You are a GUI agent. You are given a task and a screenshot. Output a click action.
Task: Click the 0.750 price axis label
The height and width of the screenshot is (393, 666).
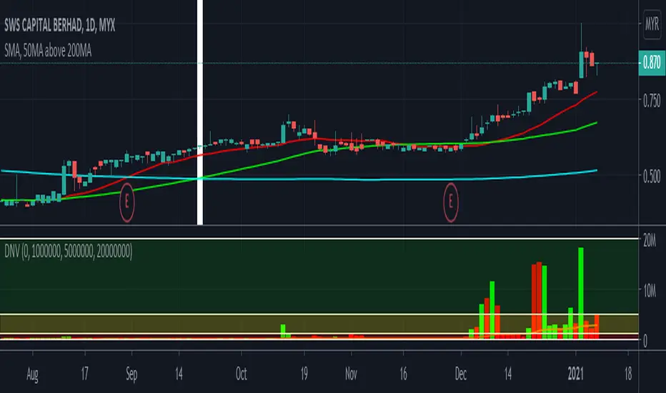(x=652, y=101)
